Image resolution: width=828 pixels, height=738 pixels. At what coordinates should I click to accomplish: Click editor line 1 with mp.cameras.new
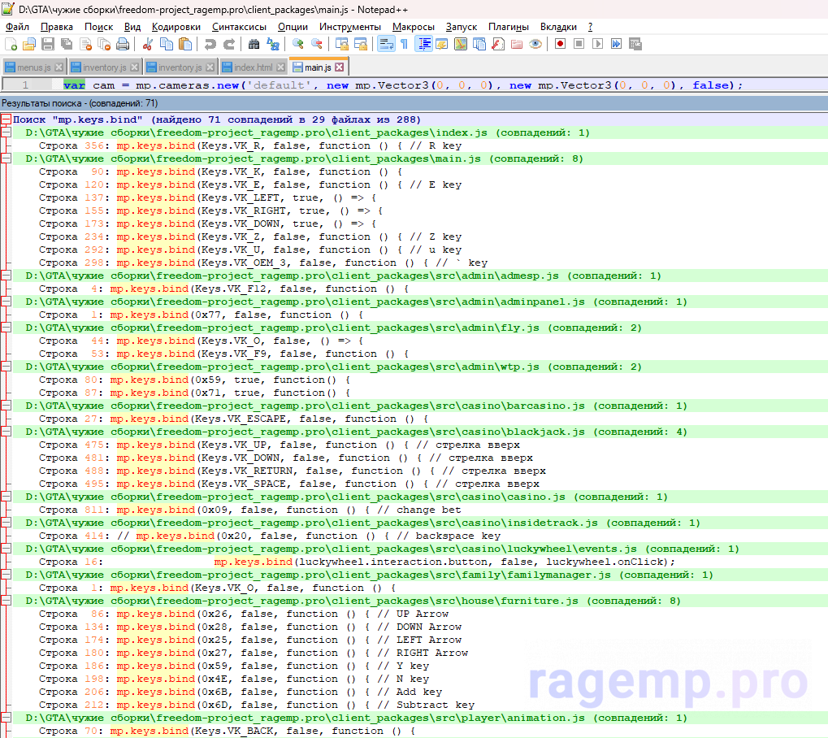403,85
